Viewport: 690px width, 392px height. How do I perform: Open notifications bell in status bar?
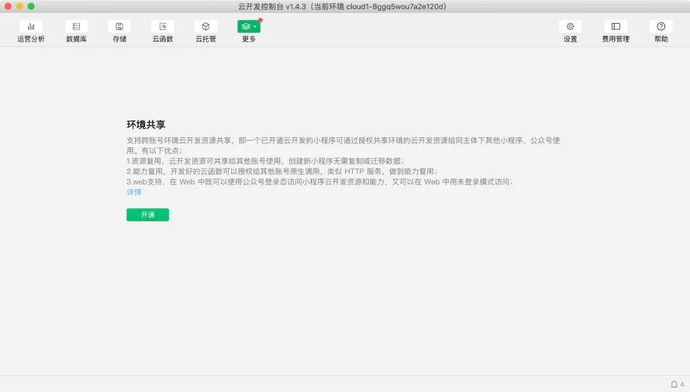tap(674, 384)
